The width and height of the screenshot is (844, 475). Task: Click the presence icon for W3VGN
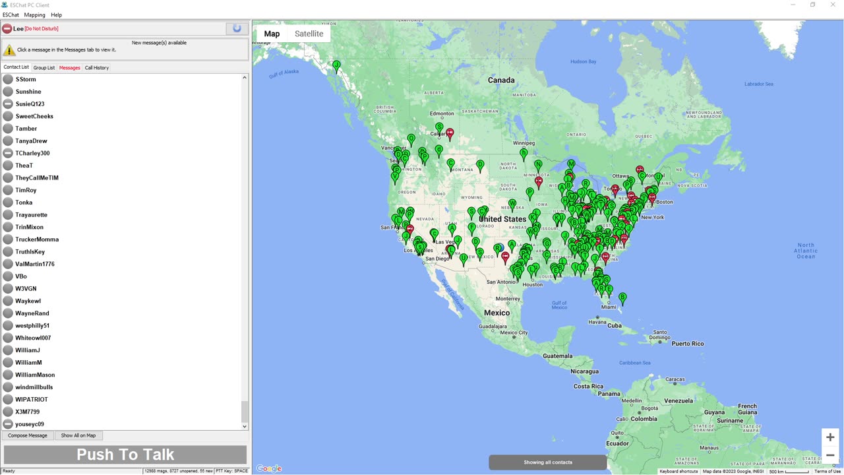point(8,289)
